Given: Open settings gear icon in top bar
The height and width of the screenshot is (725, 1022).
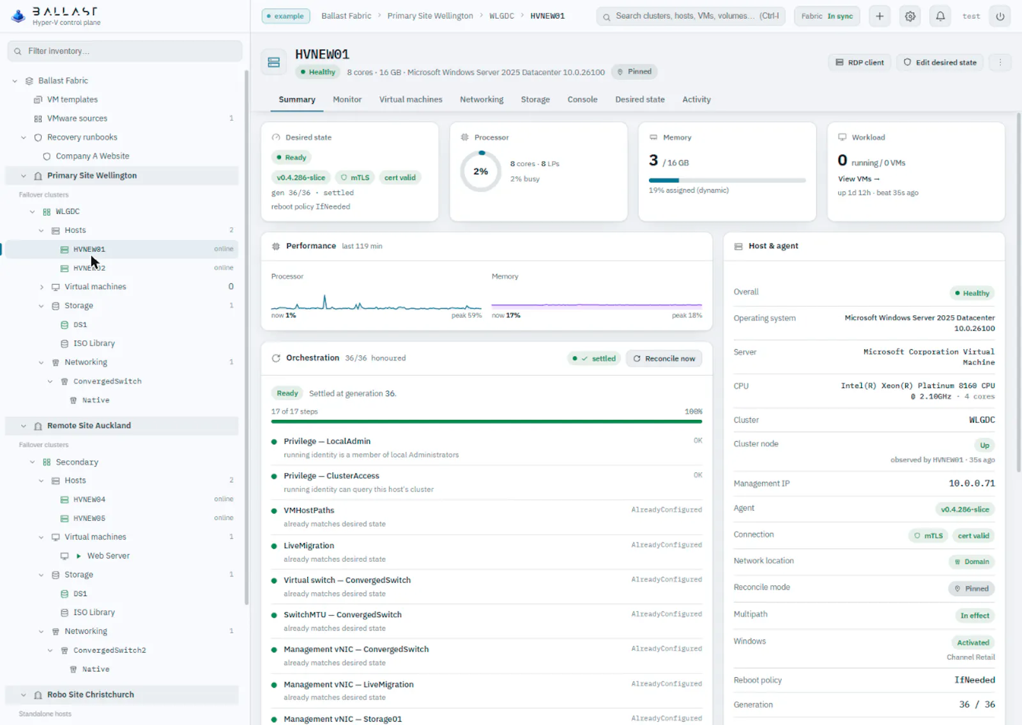Looking at the screenshot, I should (910, 16).
